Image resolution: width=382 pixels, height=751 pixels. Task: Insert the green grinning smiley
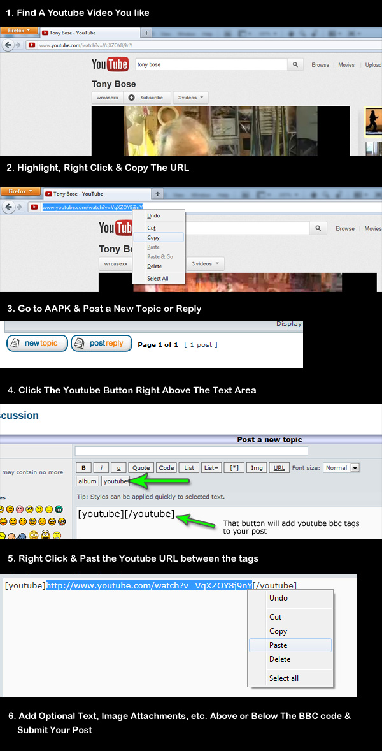59,509
